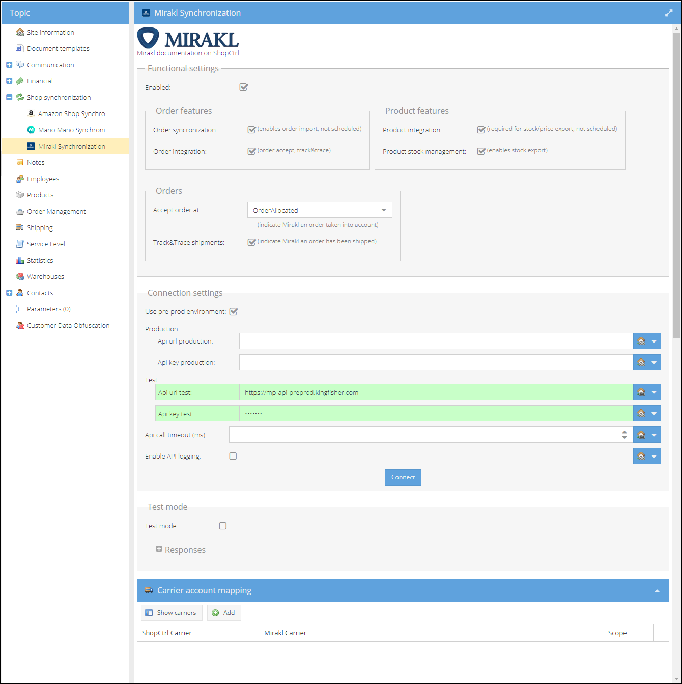Open Amazon Shop Synchronization icon
This screenshot has width=682, height=684.
coord(31,113)
